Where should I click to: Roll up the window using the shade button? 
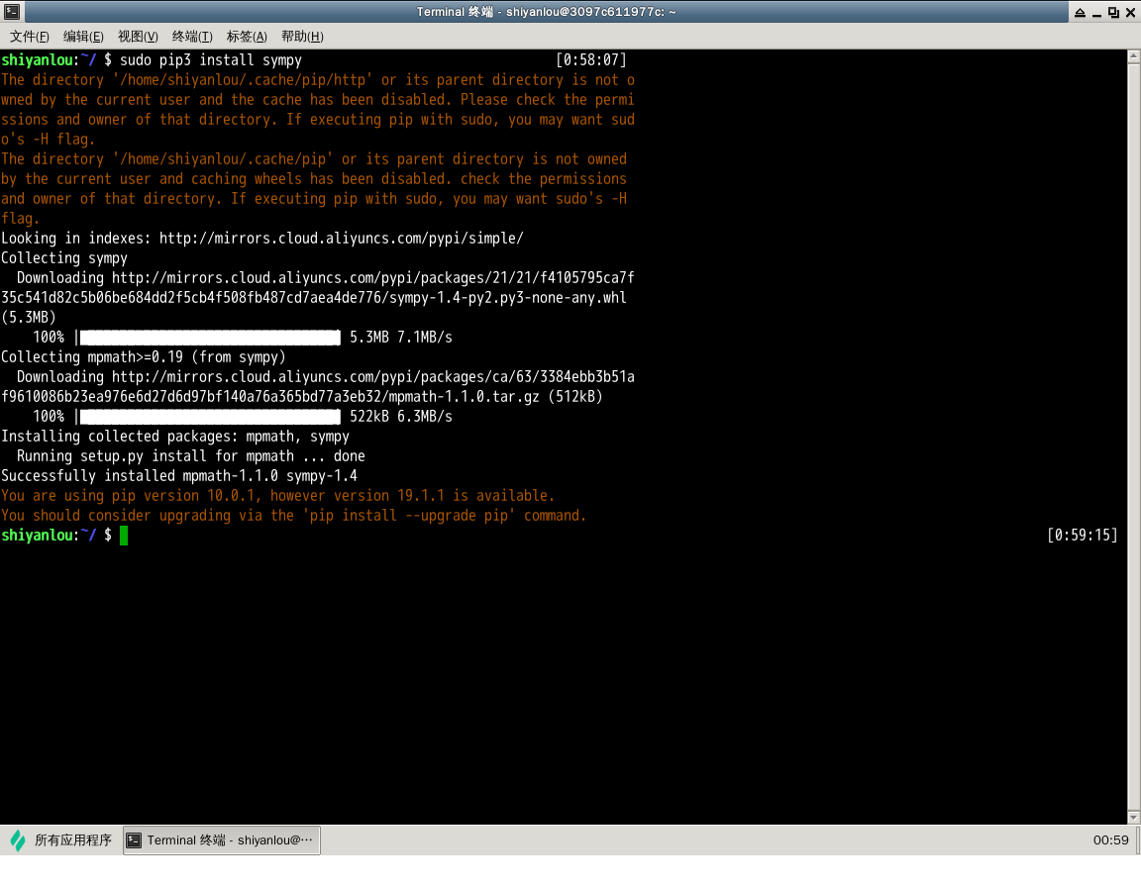[x=1079, y=12]
